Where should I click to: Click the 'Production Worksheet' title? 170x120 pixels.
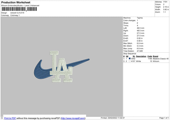coord(16,2)
